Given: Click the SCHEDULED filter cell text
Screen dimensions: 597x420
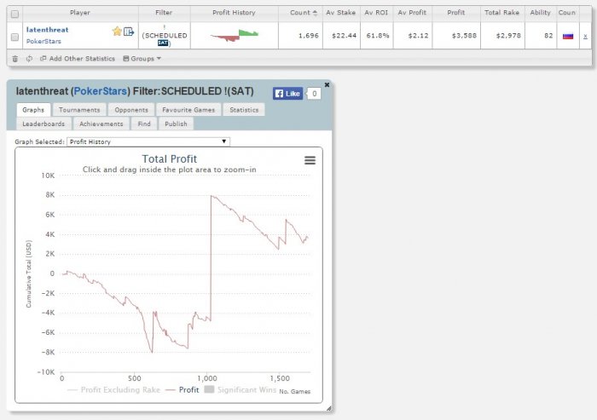Looking at the screenshot, I should click(165, 36).
